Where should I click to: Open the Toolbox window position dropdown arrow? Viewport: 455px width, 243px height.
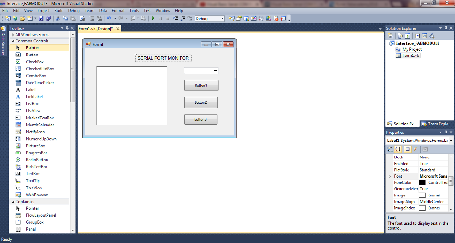62,28
